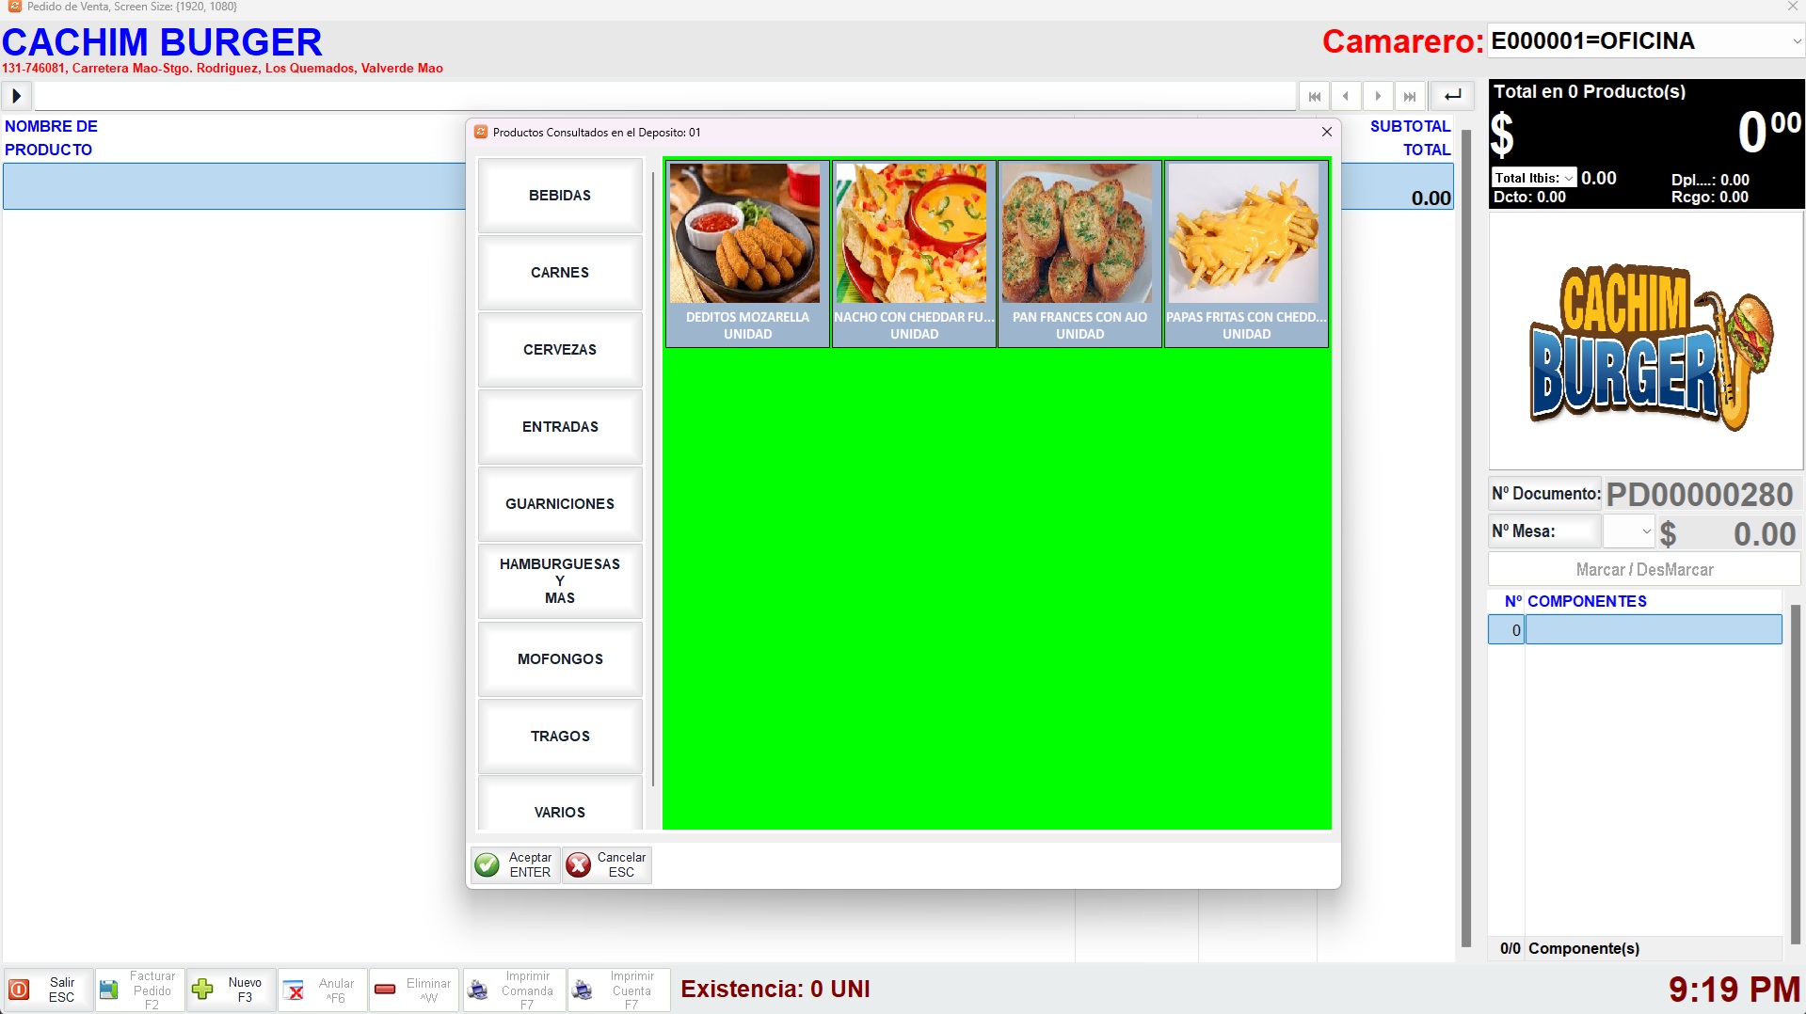Pick the Pan Frances con Ajo product
This screenshot has width=1806, height=1014.
click(1079, 254)
